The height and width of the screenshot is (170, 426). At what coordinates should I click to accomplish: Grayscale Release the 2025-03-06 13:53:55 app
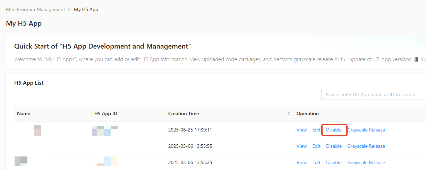[366, 146]
